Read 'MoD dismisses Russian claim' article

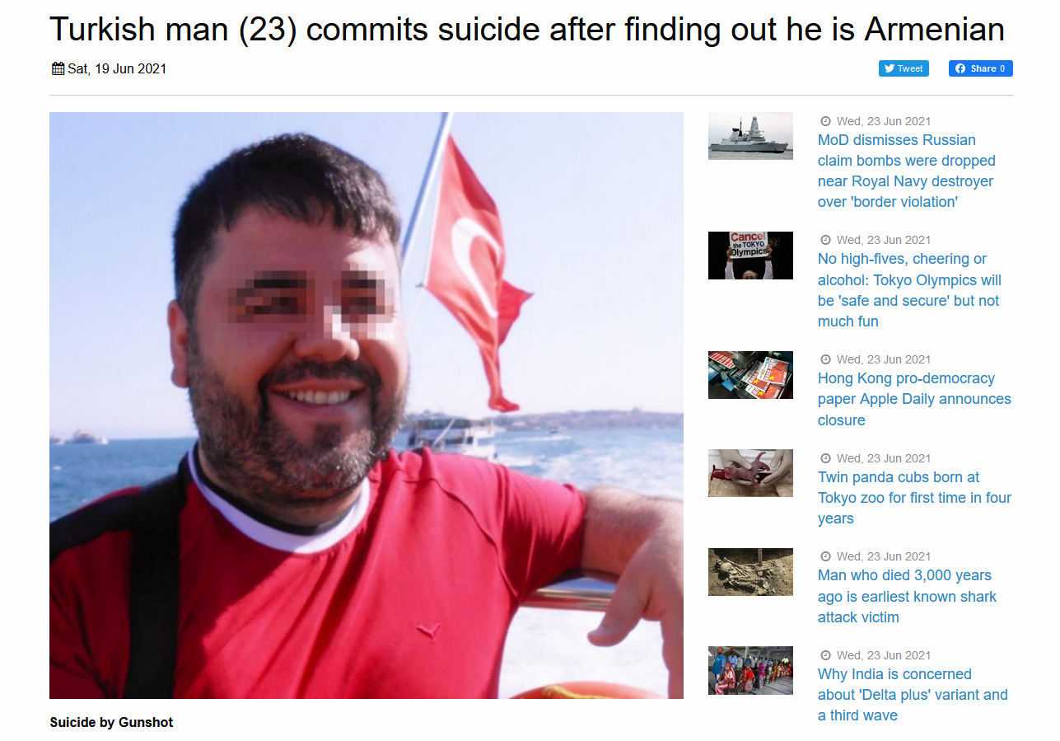[x=907, y=171]
